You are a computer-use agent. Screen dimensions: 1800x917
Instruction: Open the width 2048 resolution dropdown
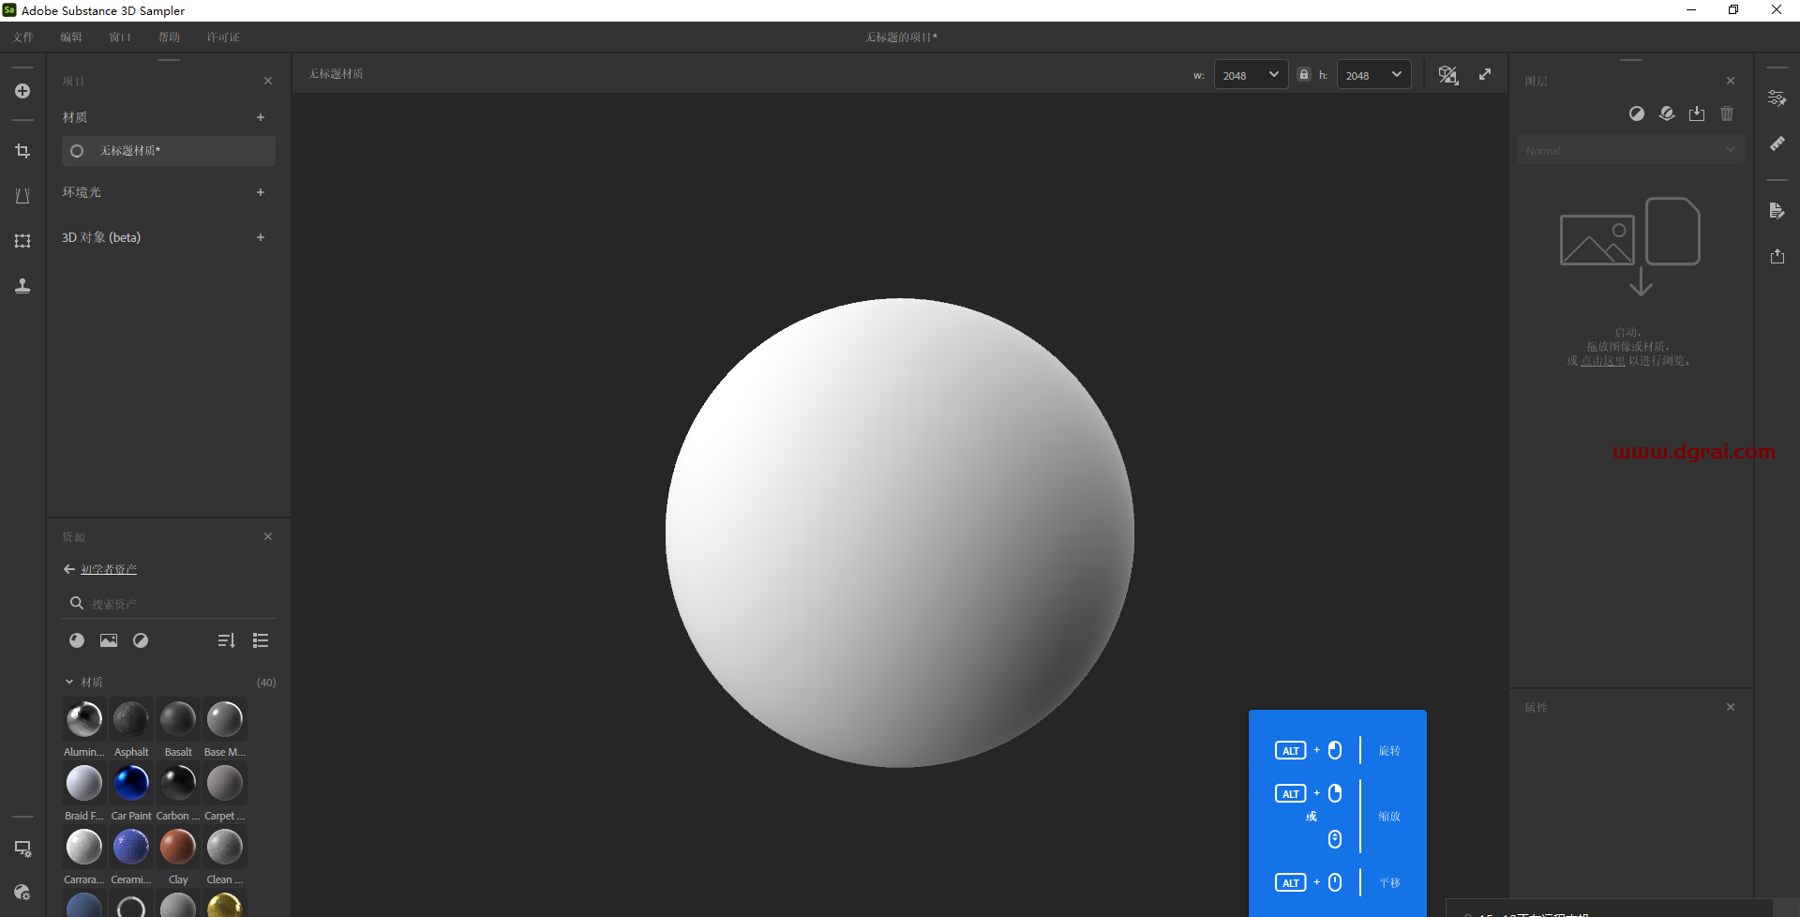(1251, 75)
